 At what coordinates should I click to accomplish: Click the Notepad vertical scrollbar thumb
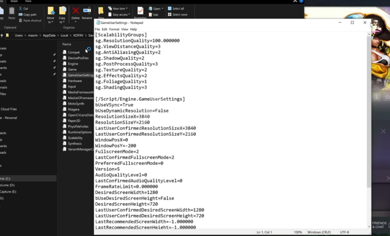tap(369, 112)
